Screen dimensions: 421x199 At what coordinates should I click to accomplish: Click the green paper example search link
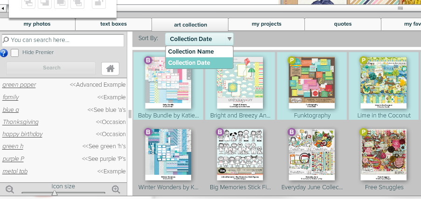pos(19,85)
